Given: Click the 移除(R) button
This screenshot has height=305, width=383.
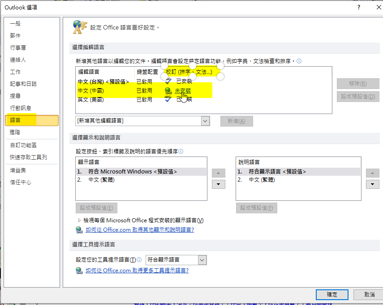Looking at the screenshot, I should coord(358,84).
